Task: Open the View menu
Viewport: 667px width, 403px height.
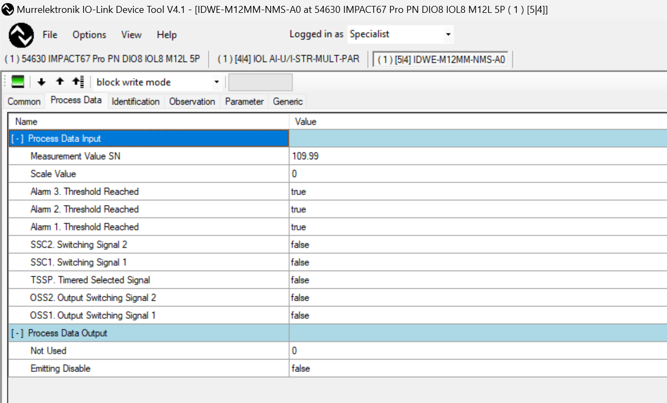Action: pyautogui.click(x=131, y=35)
